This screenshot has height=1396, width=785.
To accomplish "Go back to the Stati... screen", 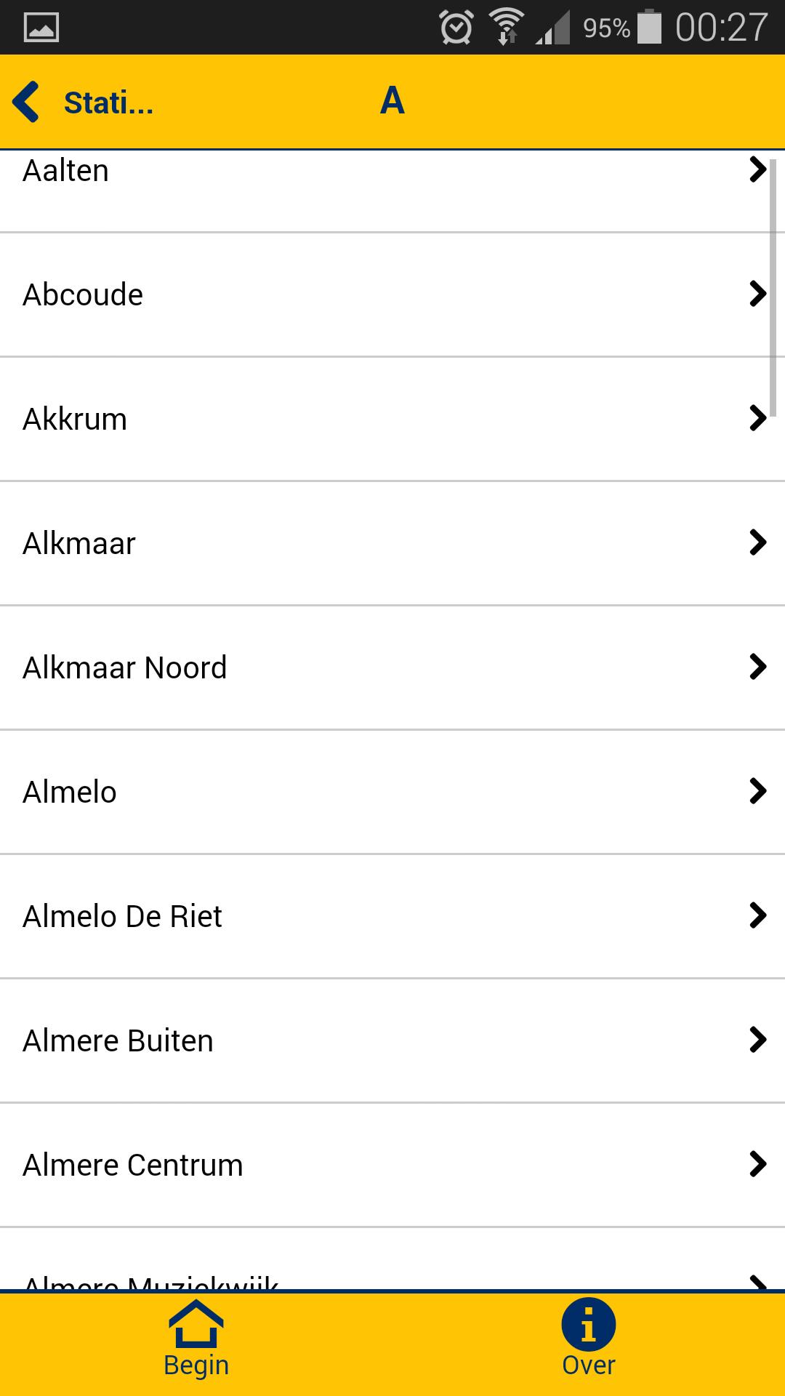I will click(108, 103).
